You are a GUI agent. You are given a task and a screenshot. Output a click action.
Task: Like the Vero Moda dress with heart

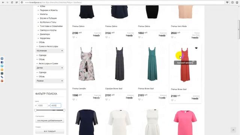pyautogui.click(x=172, y=37)
